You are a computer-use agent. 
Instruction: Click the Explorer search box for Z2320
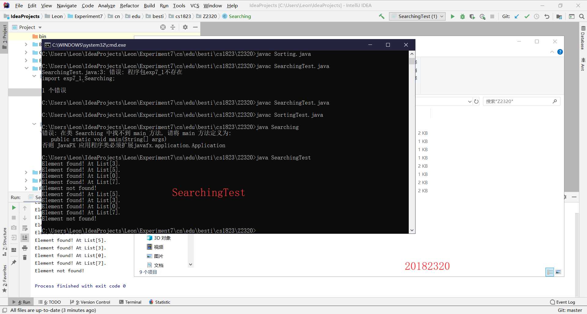coord(522,102)
